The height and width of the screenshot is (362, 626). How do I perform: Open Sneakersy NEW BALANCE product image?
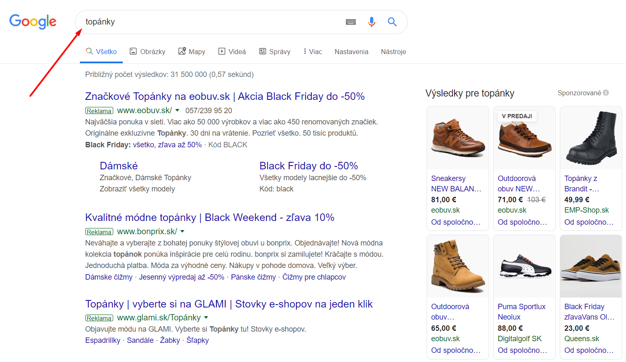click(458, 138)
